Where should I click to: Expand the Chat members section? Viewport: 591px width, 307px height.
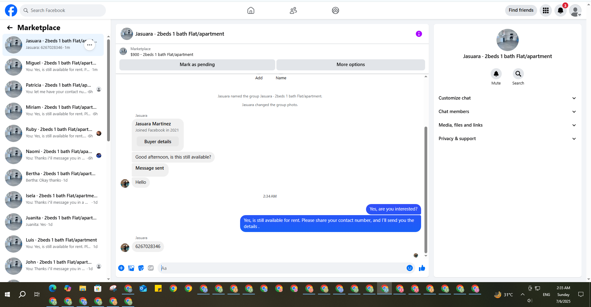[507, 112]
